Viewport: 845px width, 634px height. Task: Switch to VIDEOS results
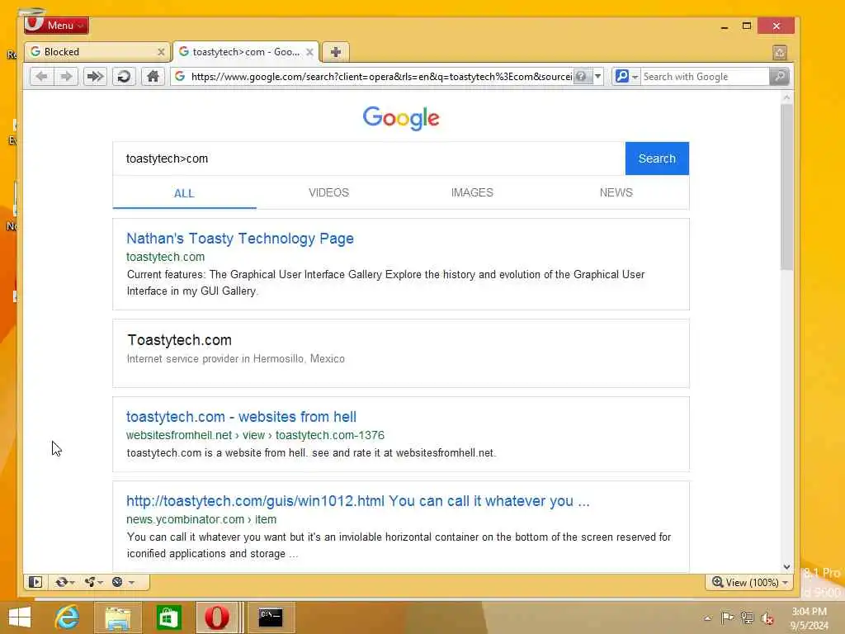(328, 192)
